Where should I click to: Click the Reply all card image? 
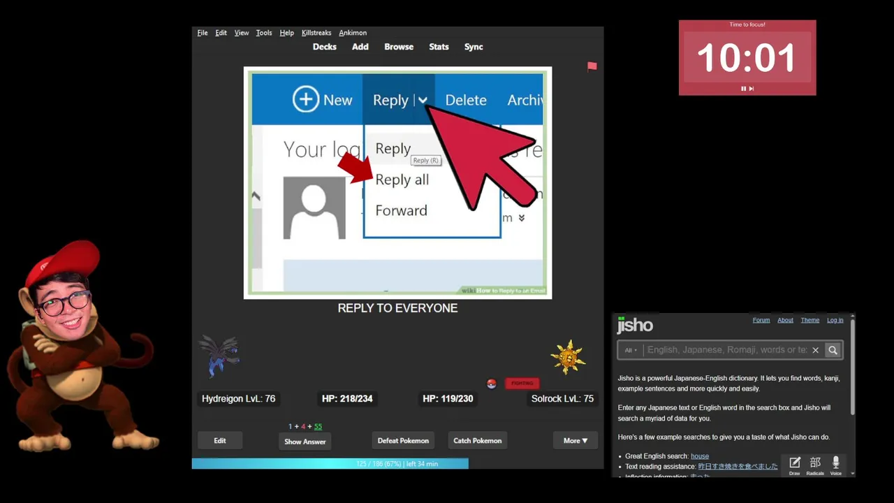pyautogui.click(x=397, y=183)
